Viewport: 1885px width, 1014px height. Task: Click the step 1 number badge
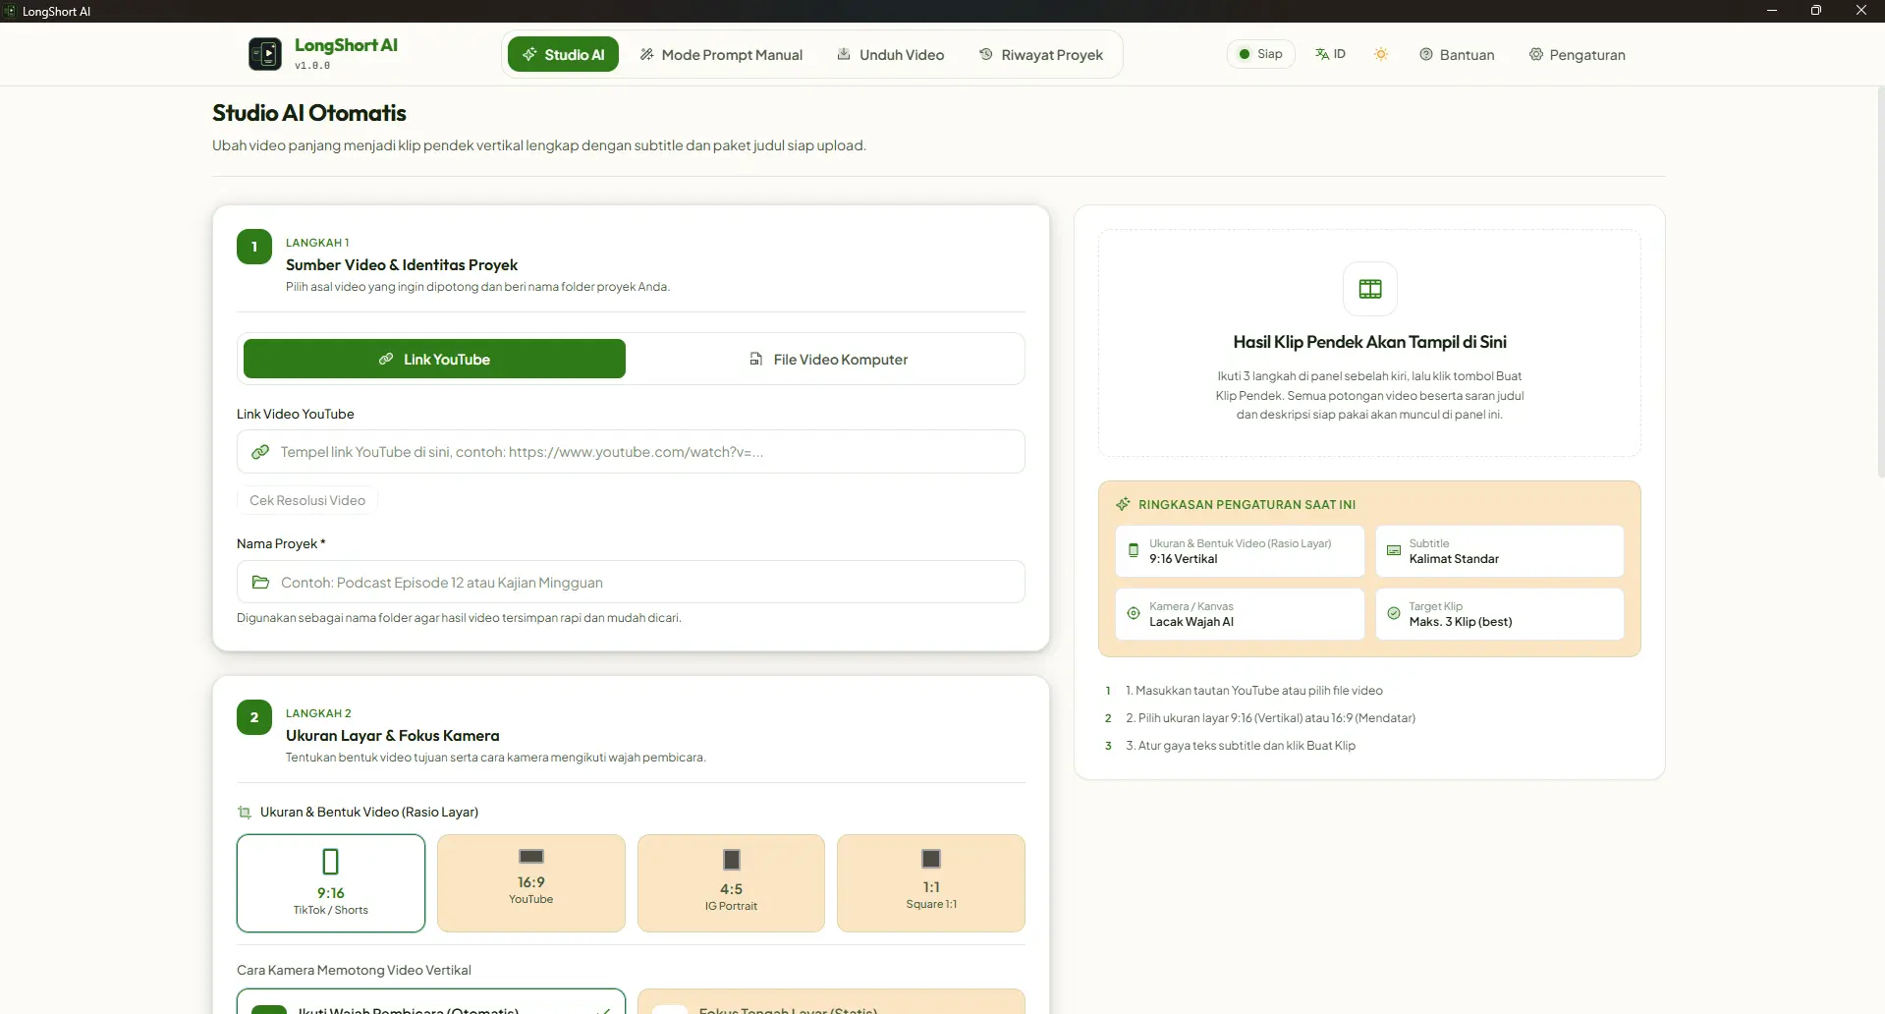(254, 247)
